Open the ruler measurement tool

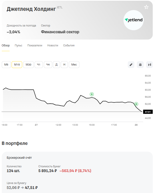click(x=131, y=65)
